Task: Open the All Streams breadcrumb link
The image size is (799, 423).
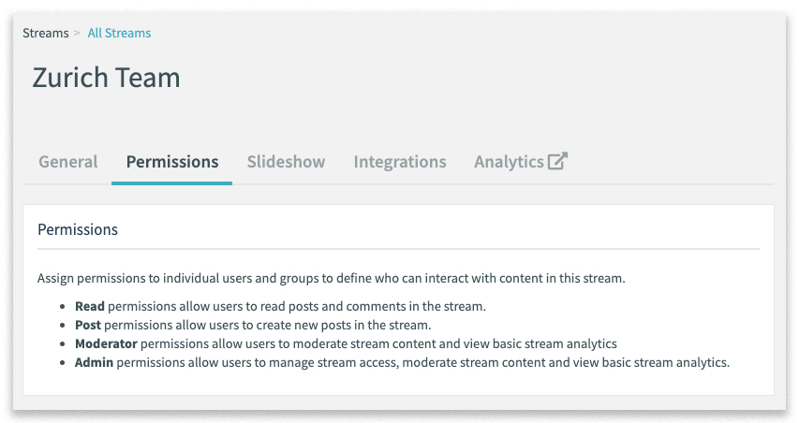Action: [119, 33]
